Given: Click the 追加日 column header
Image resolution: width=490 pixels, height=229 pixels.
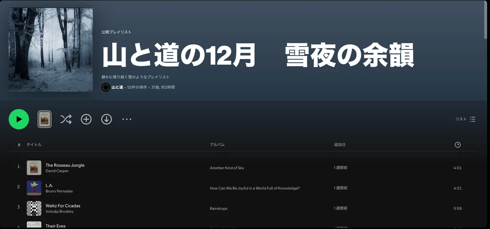Looking at the screenshot, I should (x=340, y=145).
